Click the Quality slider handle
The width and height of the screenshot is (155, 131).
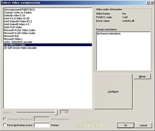(56, 112)
